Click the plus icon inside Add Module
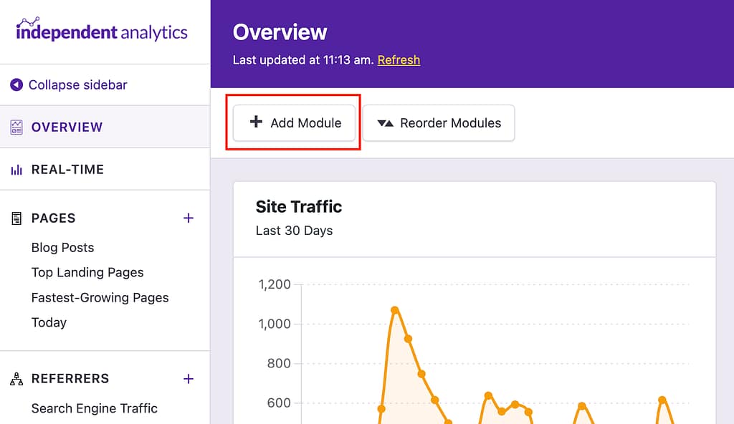Screen dimensions: 734x424 [256, 122]
